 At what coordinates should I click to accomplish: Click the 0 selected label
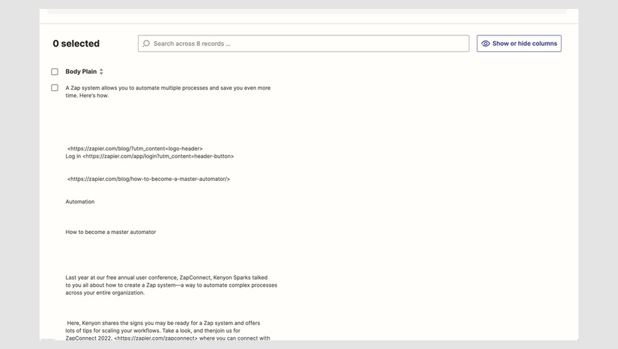76,44
